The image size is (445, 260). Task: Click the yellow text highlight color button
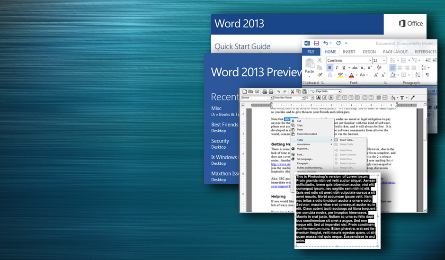click(x=340, y=75)
